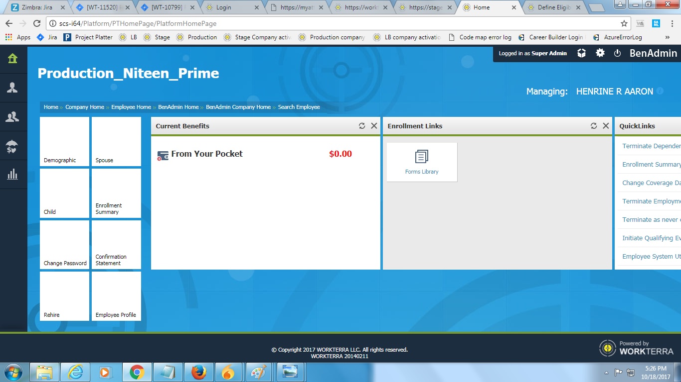This screenshot has width=681, height=382.
Task: Open the single-person employee sidebar icon
Action: click(x=12, y=88)
